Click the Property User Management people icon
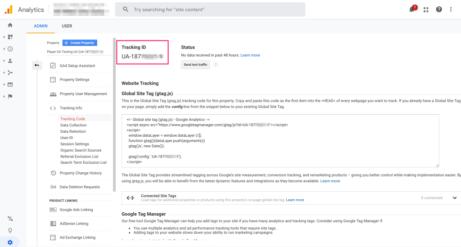This screenshot has width=461, height=247. pos(53,94)
